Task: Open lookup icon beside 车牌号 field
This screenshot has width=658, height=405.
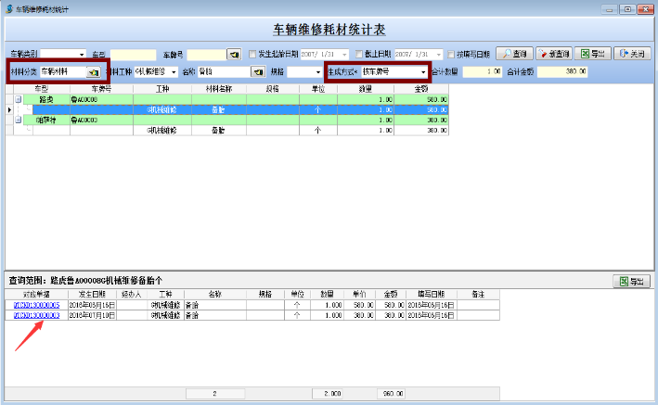Action: pyautogui.click(x=234, y=55)
